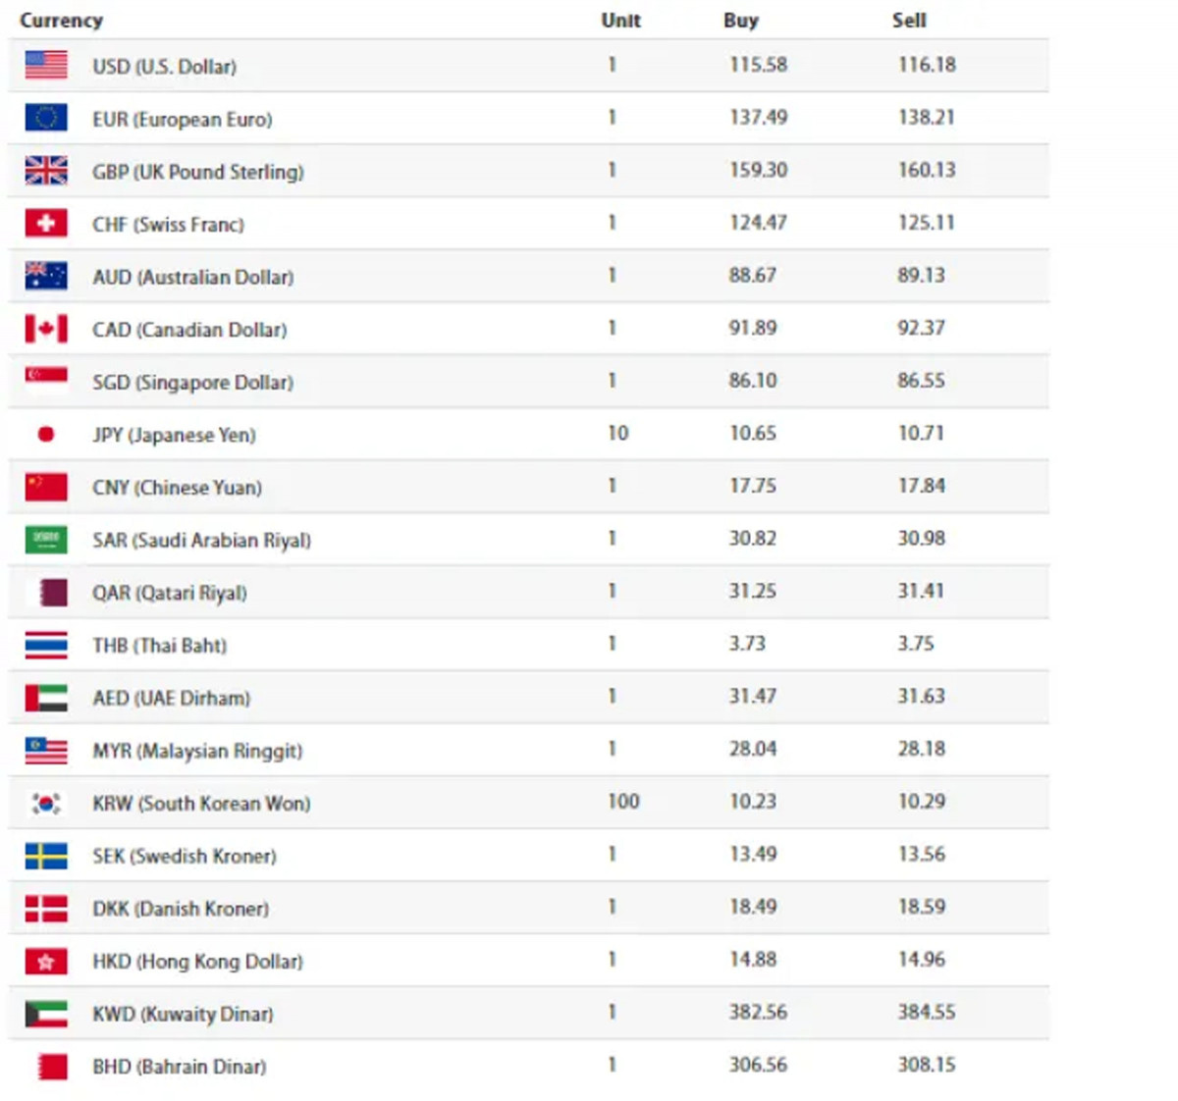Screen dimensions: 1178x1101
Task: Click the Sell column header
Action: [909, 21]
